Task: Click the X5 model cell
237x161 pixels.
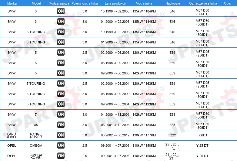Action: click(36, 125)
